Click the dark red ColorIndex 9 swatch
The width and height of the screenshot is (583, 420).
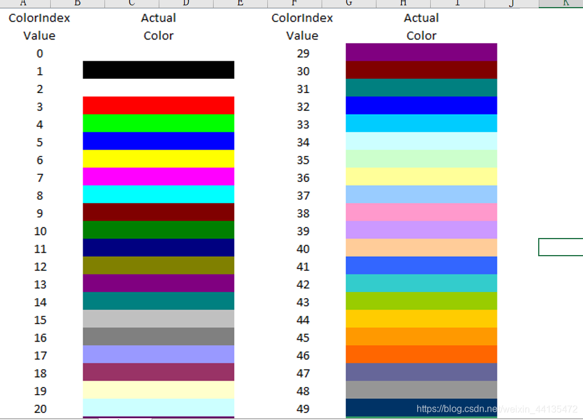pos(158,212)
